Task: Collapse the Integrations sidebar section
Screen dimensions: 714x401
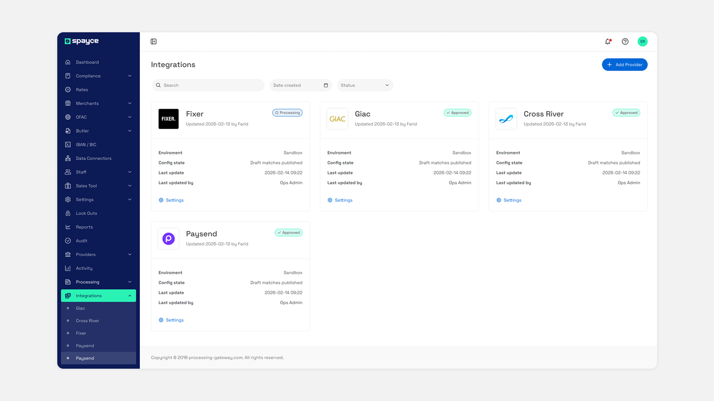Action: point(130,296)
